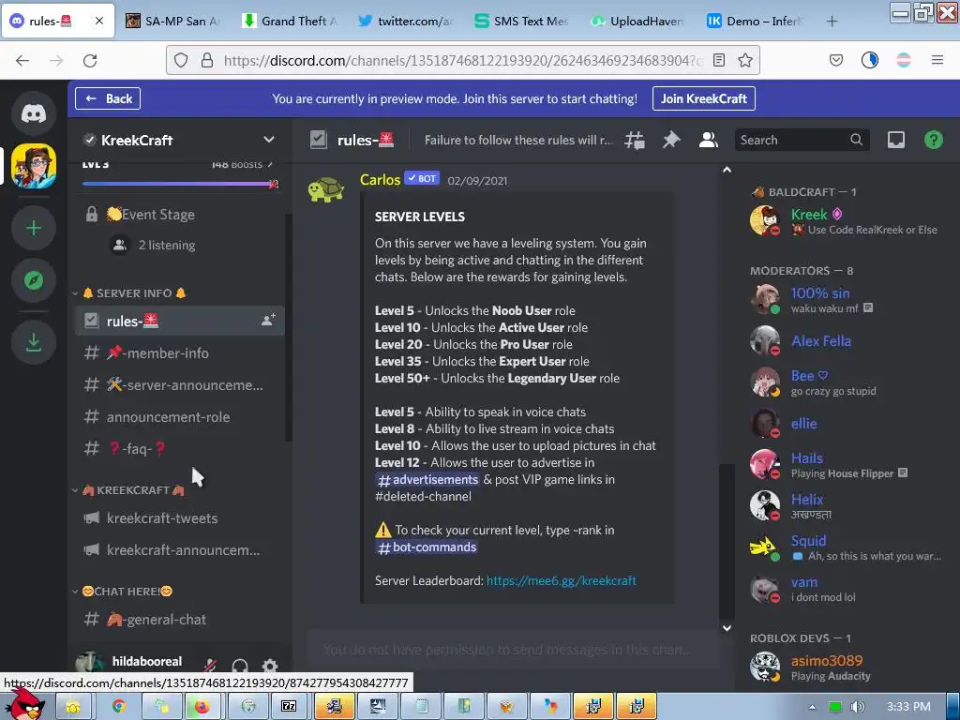The image size is (960, 720).
Task: Open the Threads icon in channel header
Action: [x=635, y=141]
